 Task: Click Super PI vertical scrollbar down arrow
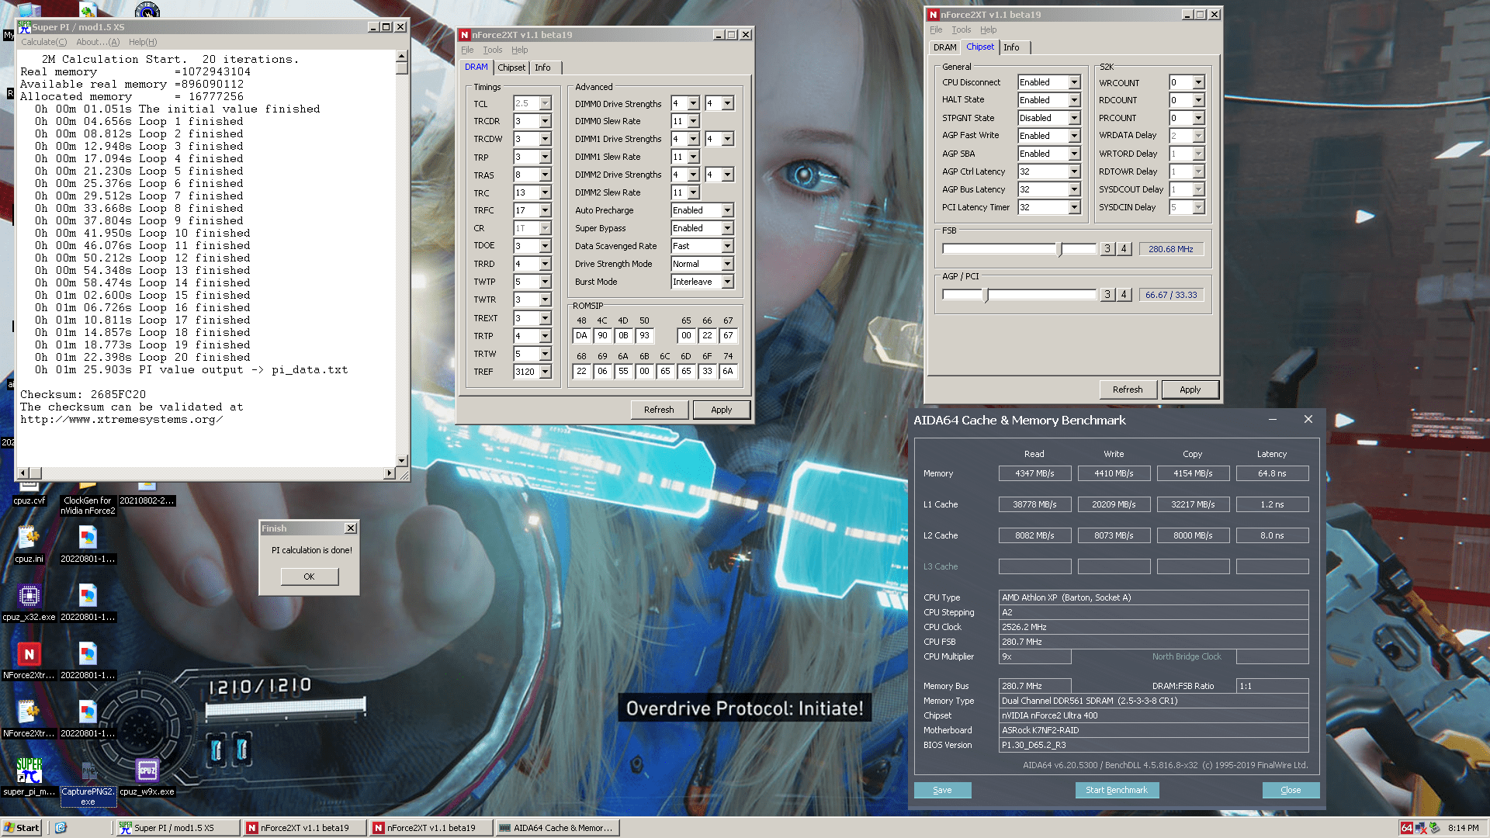401,460
